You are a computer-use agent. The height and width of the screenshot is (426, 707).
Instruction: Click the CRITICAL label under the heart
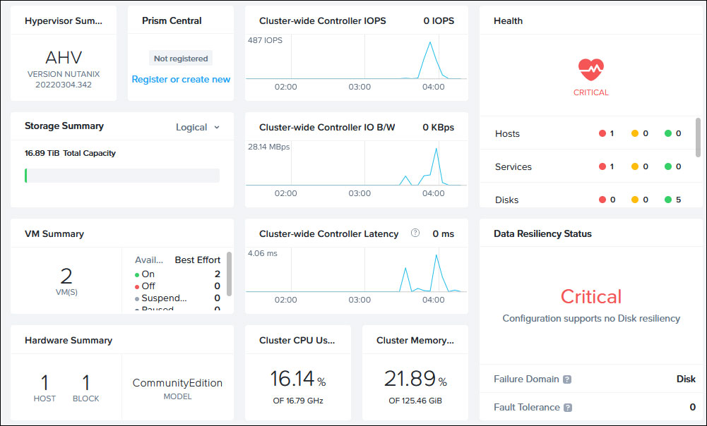point(590,92)
